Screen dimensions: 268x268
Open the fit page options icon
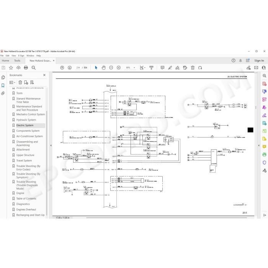tap(142, 68)
